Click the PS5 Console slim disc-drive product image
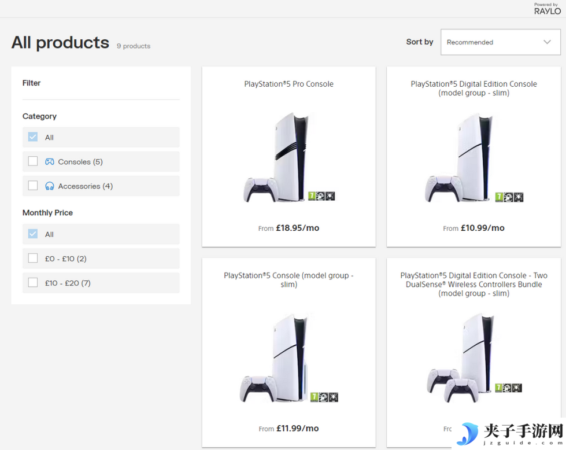Screen dimensions: 566x450 [288, 357]
